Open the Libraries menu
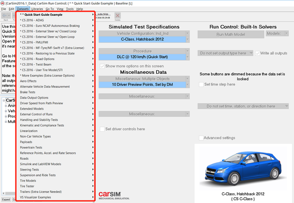The height and width of the screenshot is (203, 294). [x=37, y=9]
